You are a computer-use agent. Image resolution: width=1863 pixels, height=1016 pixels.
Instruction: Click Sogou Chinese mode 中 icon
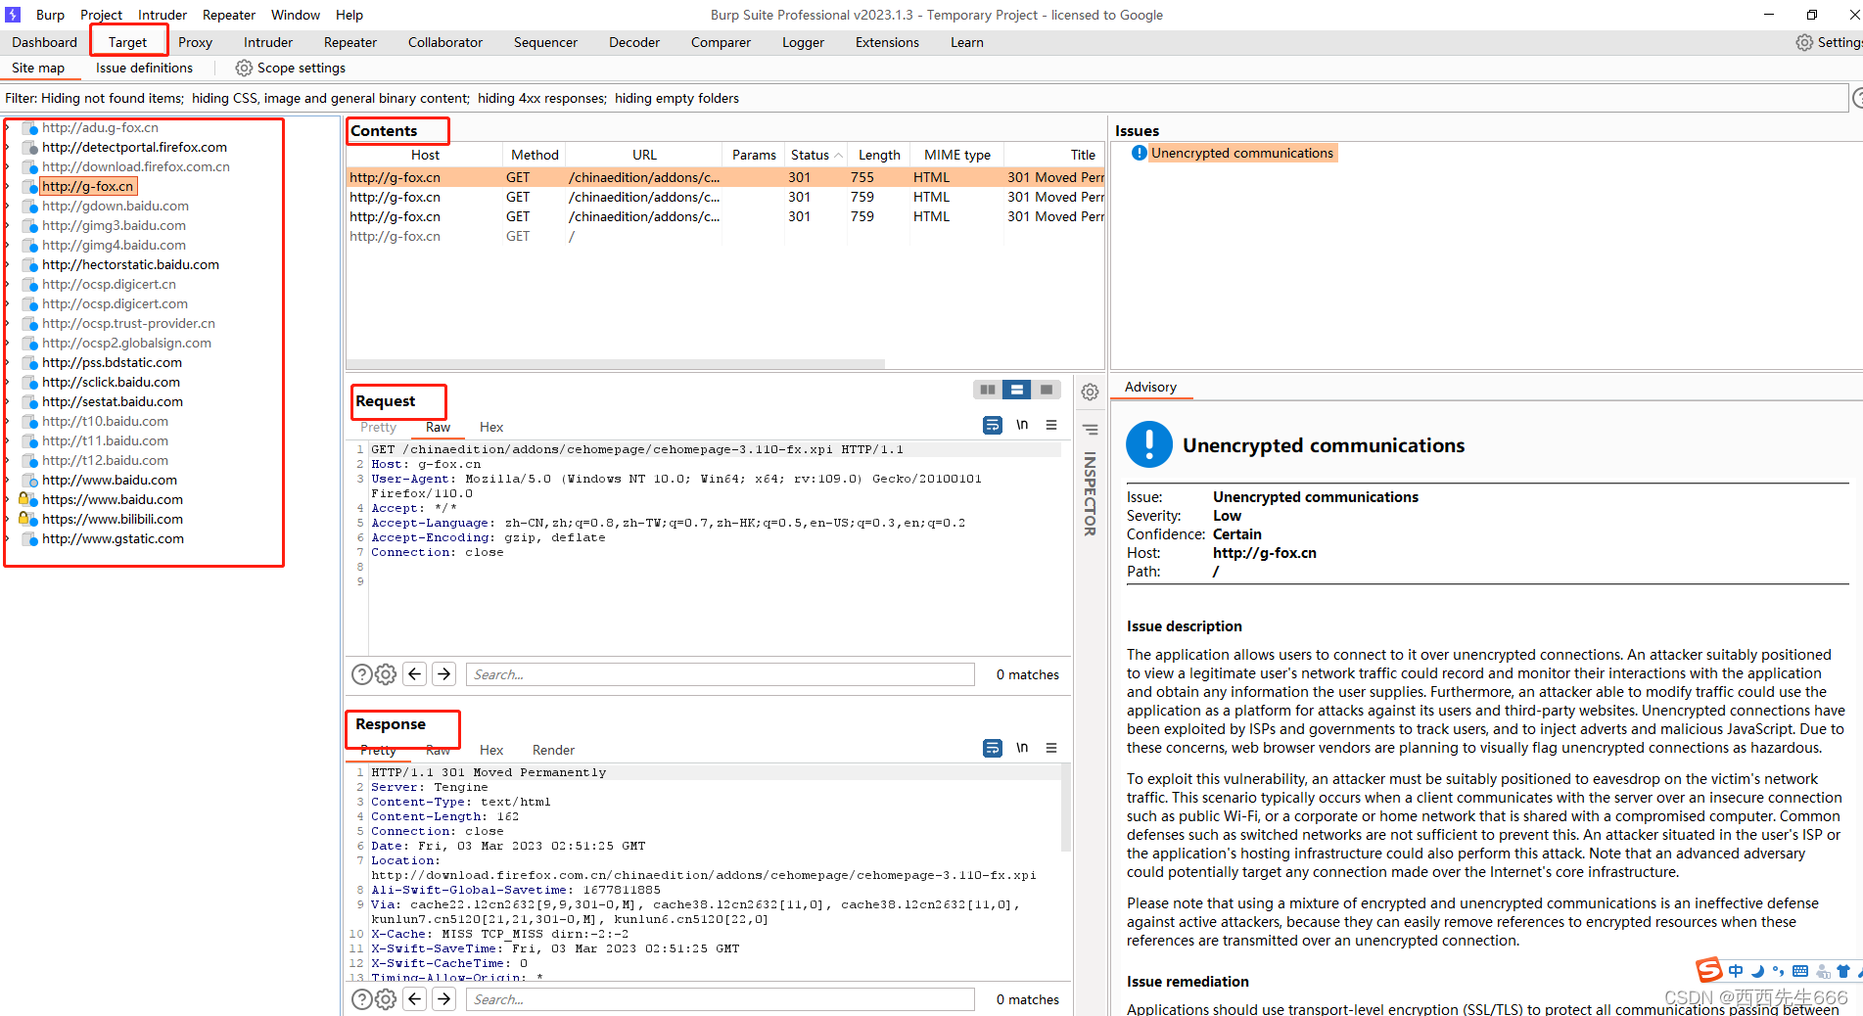(1736, 971)
